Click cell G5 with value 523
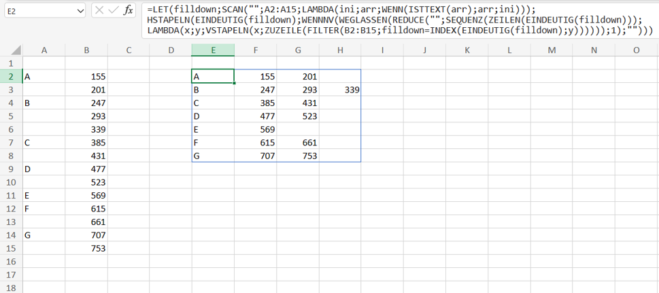The image size is (659, 293). click(x=298, y=116)
